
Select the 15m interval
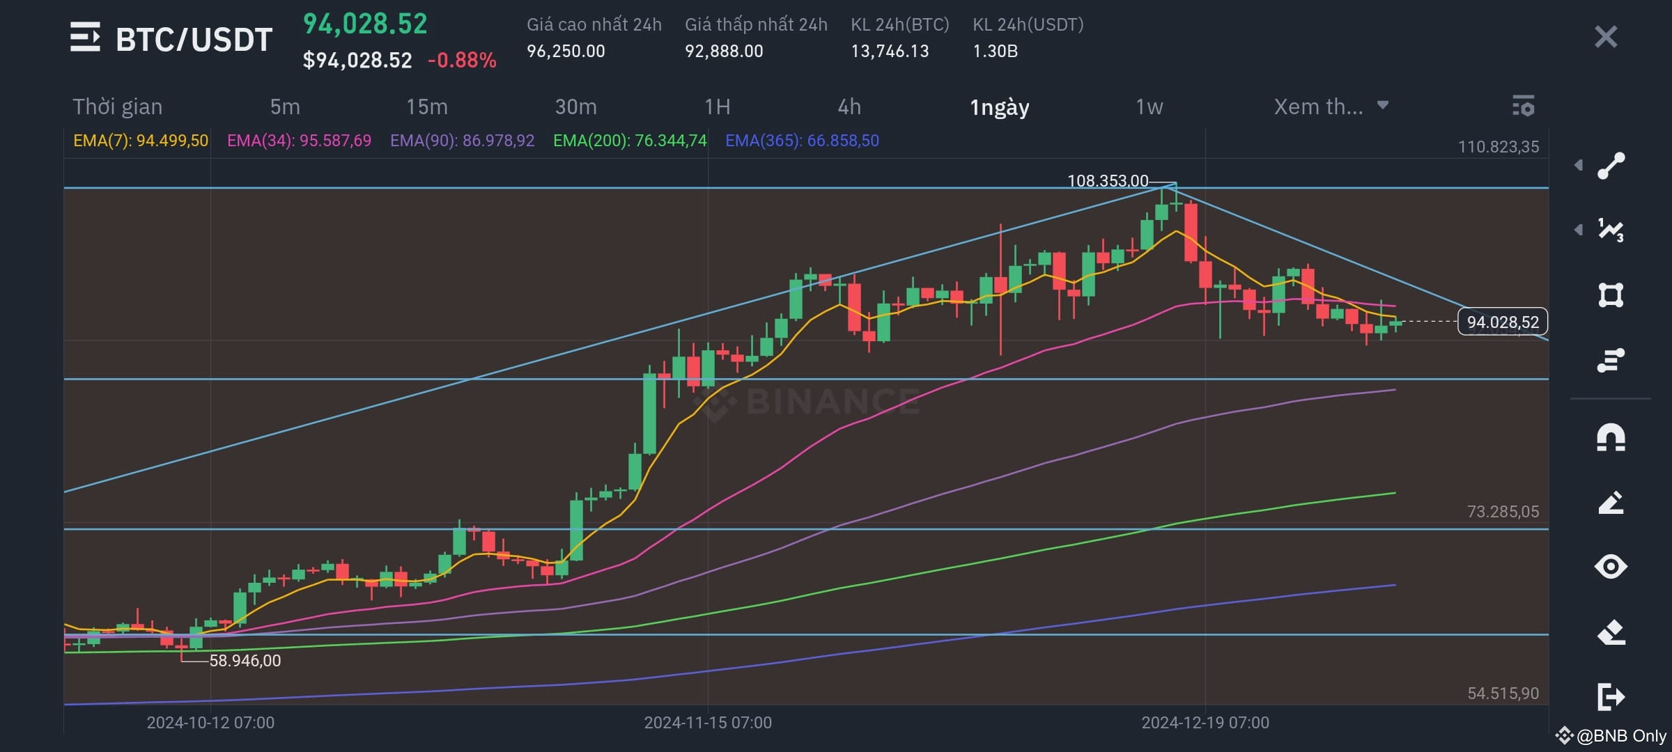(427, 107)
